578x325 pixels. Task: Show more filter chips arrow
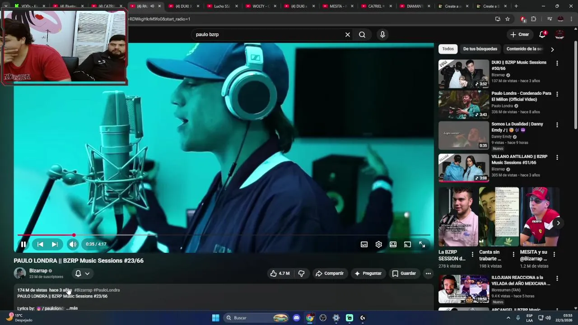[x=552, y=49]
